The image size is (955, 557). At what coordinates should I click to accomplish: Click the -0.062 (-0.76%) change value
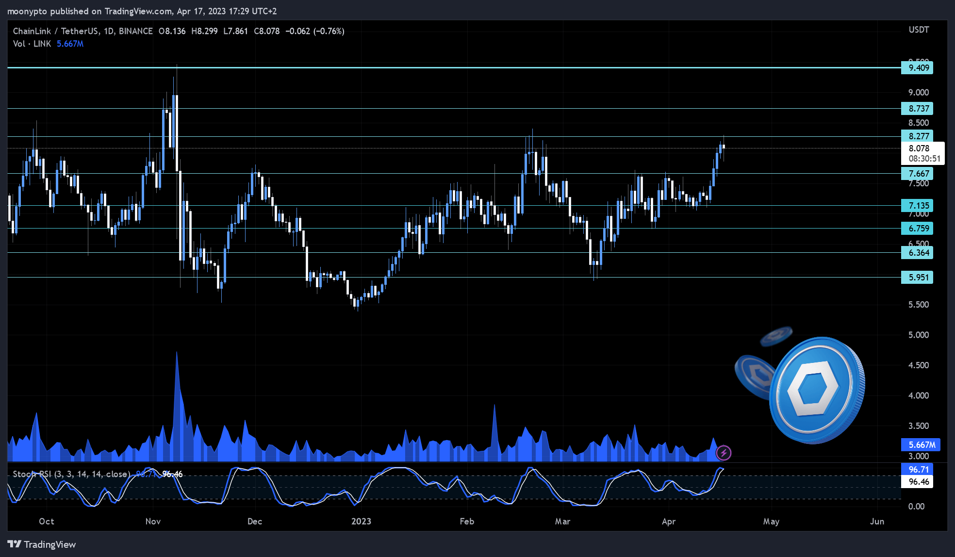click(x=315, y=31)
